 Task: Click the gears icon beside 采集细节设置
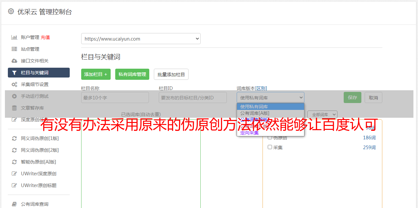tap(14, 84)
